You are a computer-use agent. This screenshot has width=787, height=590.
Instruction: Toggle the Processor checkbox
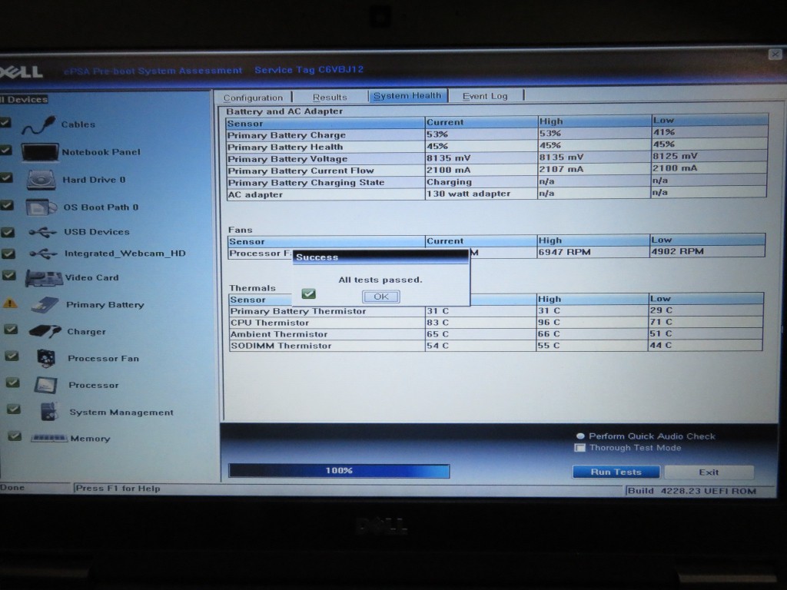[12, 383]
